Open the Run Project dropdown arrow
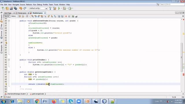Image resolution: width=185 pixels, height=104 pixels. (x=62, y=8)
